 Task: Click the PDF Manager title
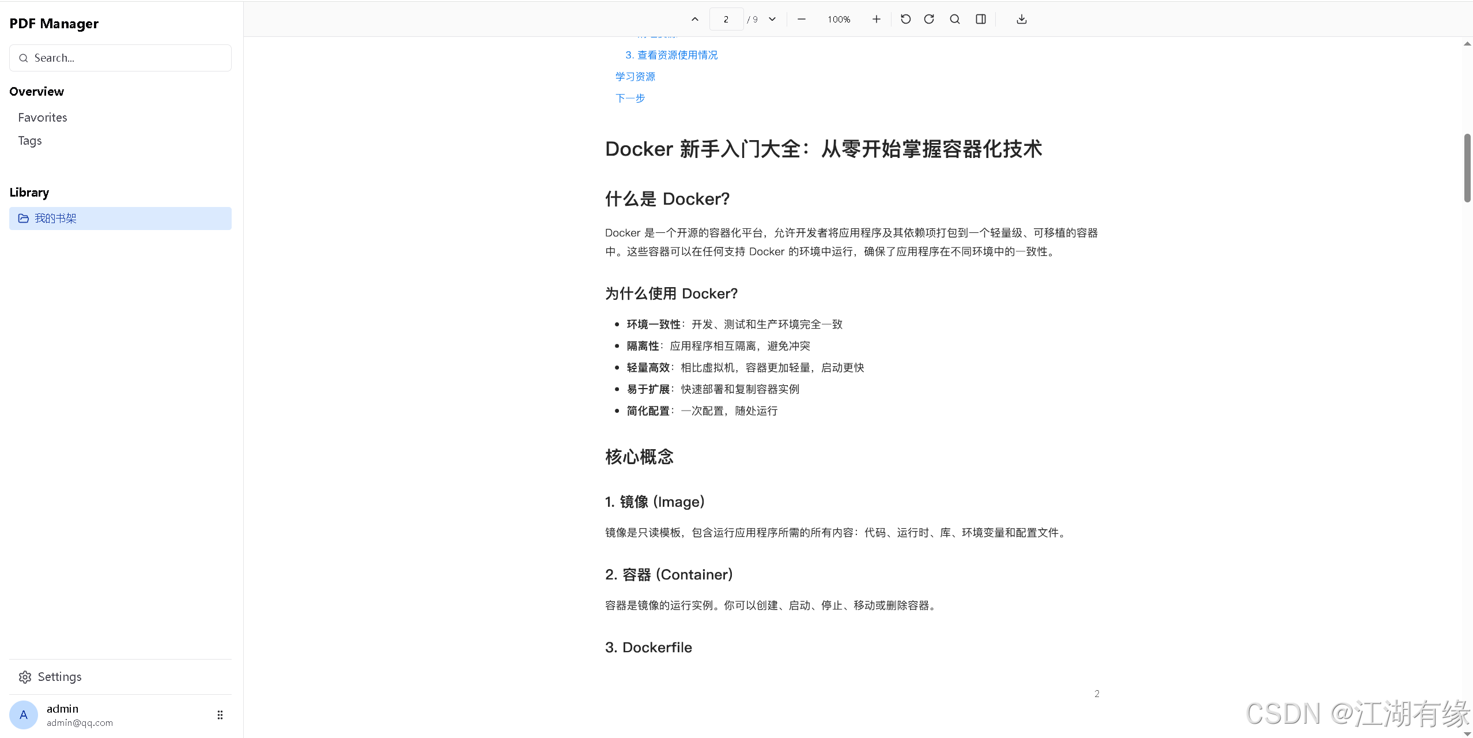point(54,23)
